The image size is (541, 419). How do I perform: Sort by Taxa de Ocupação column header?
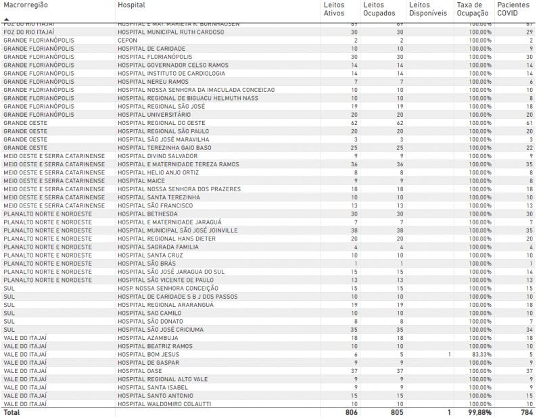point(473,9)
